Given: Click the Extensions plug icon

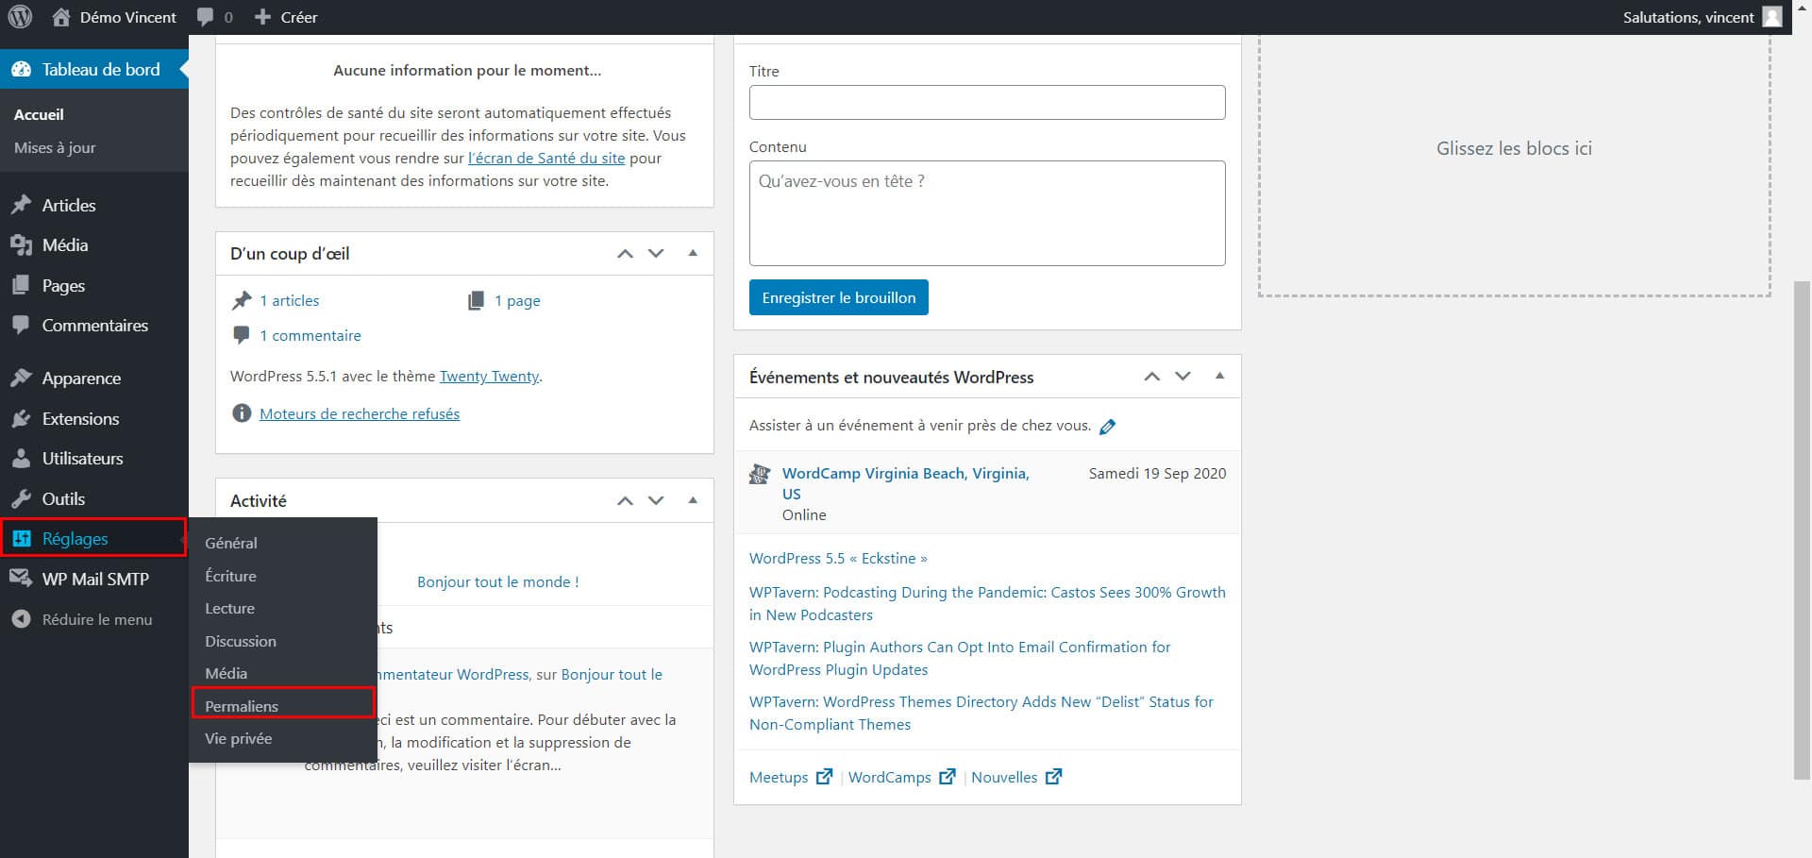Looking at the screenshot, I should [x=21, y=419].
